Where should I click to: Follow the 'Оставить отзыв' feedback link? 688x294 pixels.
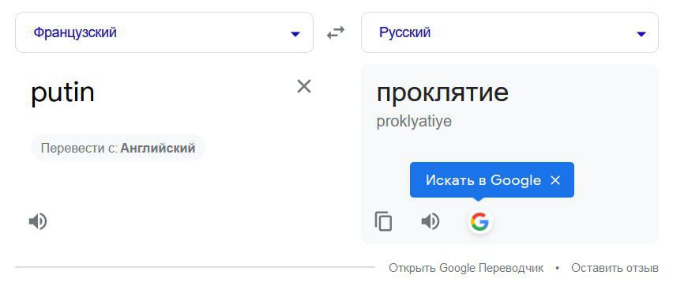tap(615, 268)
